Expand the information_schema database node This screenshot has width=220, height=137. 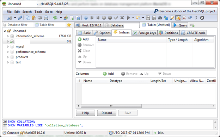[x=8, y=36]
